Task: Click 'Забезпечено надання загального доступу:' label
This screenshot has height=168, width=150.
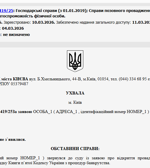Action: (93, 22)
